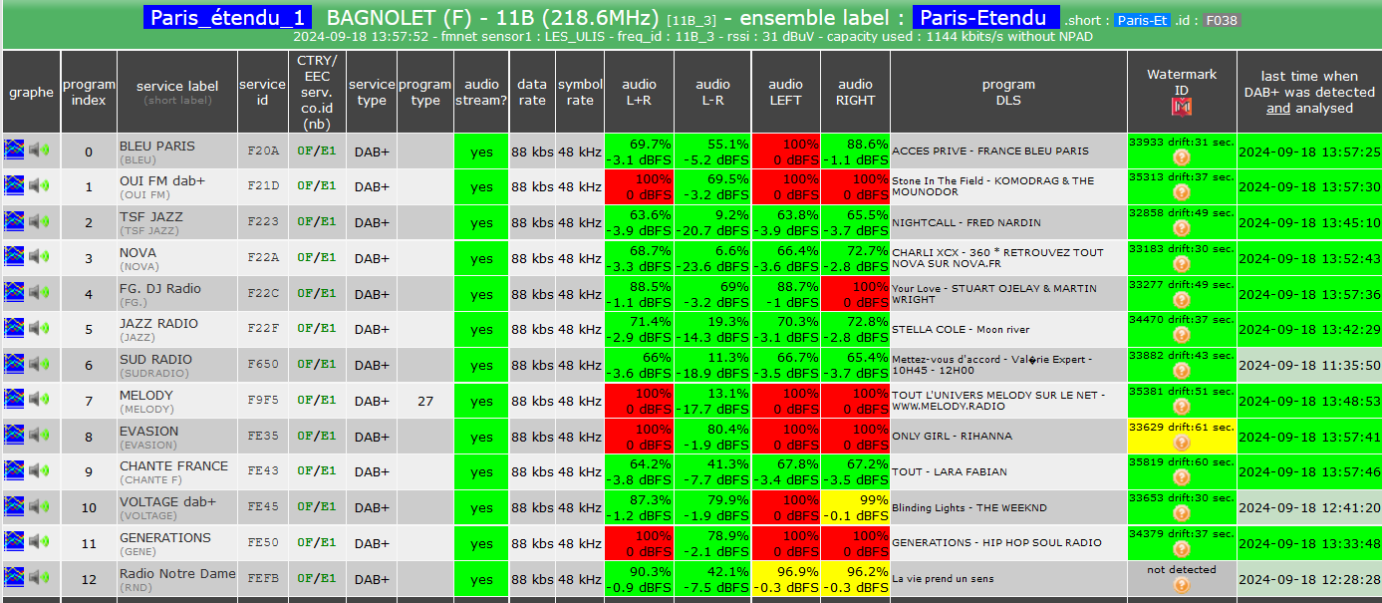Open the red M icon under Watermark ID

pos(1182,106)
